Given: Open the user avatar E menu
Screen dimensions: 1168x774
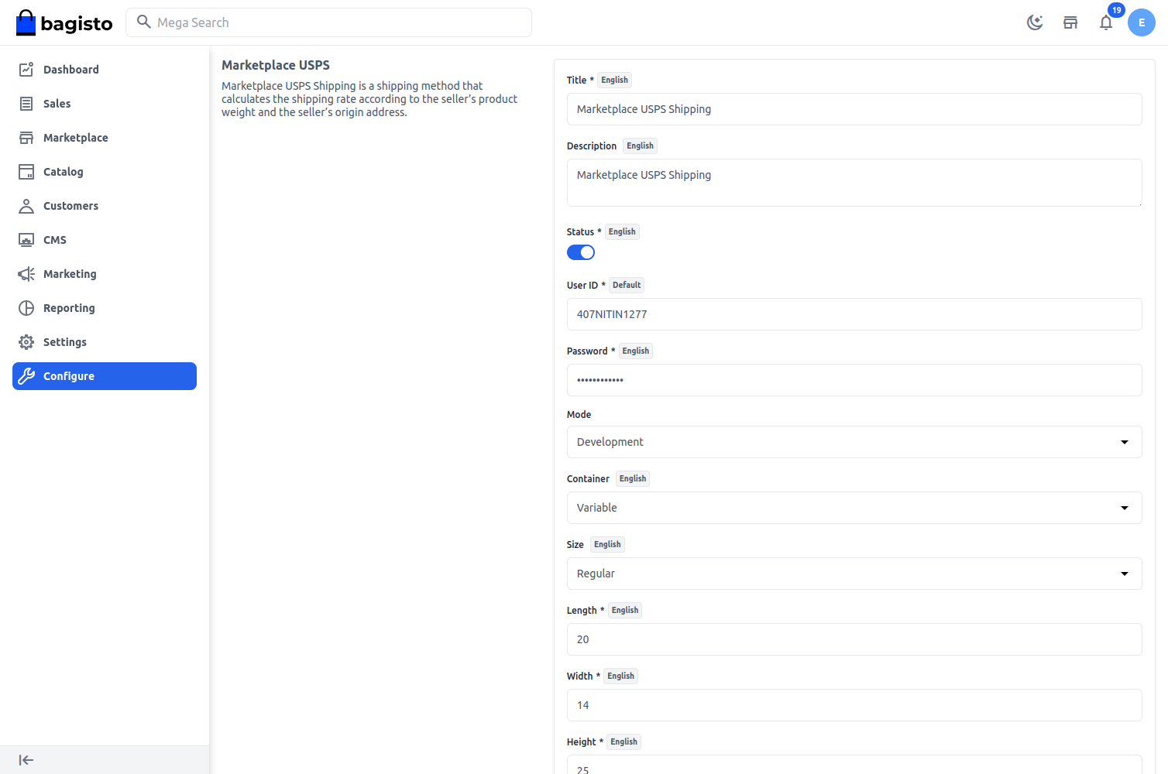Looking at the screenshot, I should pos(1142,22).
